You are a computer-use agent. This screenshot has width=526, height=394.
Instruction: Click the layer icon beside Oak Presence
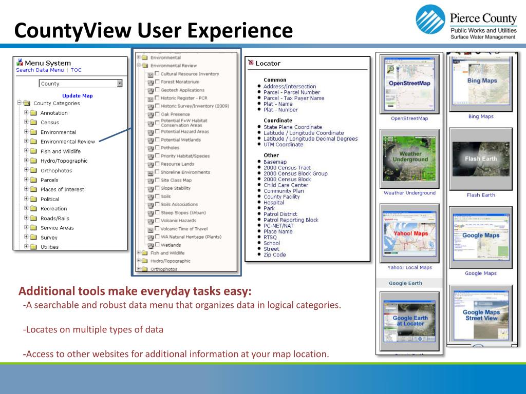pyautogui.click(x=151, y=115)
